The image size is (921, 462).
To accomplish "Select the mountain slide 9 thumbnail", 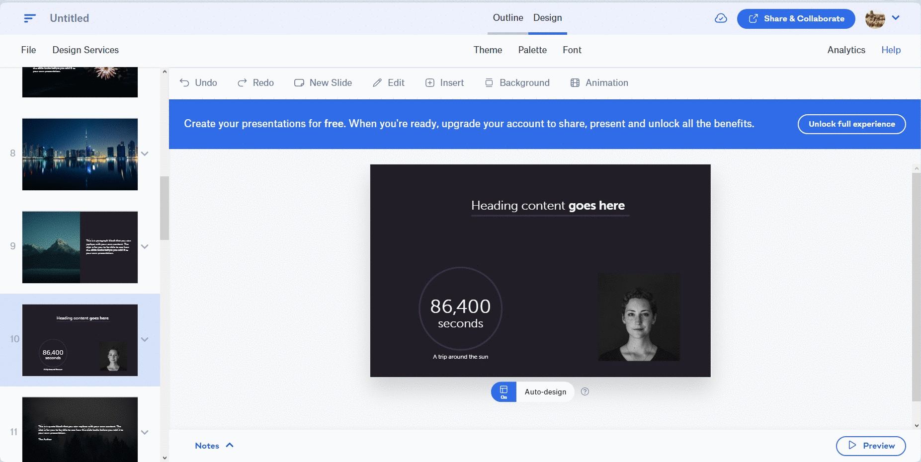I will (x=80, y=247).
